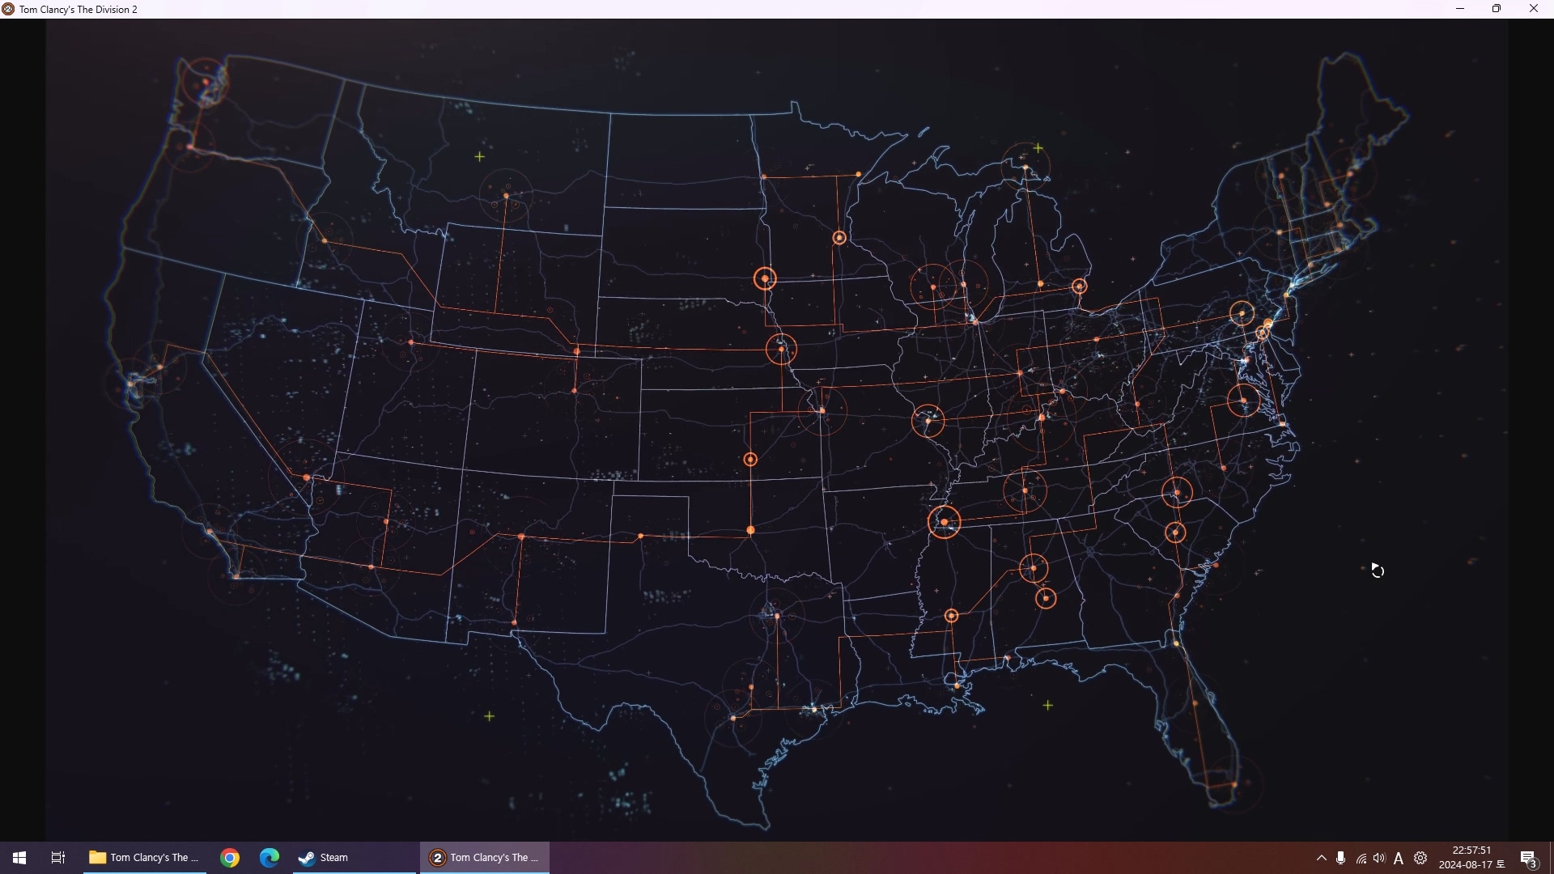Open the Windows Start menu
Viewport: 1554px width, 874px height.
pyautogui.click(x=19, y=858)
